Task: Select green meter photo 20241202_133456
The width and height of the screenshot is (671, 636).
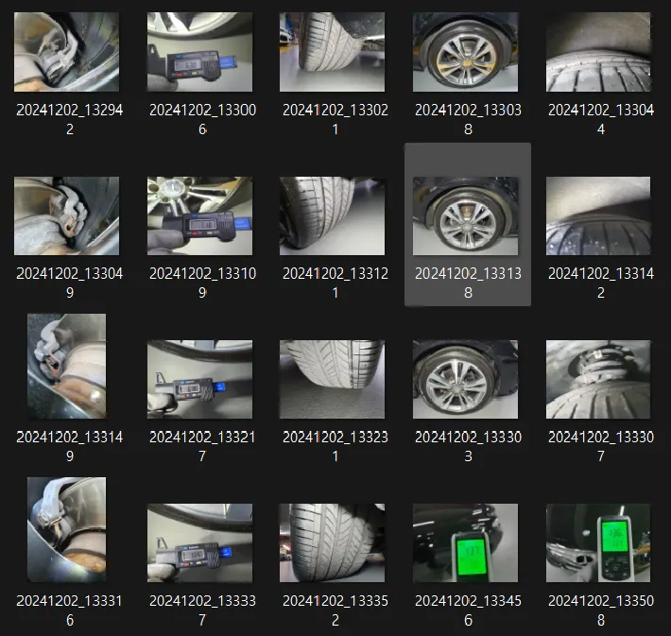Action: [x=465, y=542]
